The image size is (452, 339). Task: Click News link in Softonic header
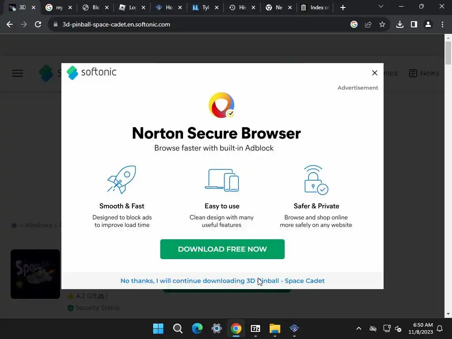[424, 73]
